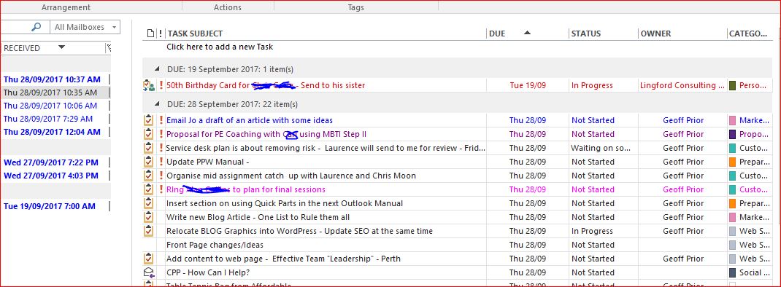The image size is (781, 287).
Task: Click the filter icon next to RECEIVED
Action: coord(109,48)
